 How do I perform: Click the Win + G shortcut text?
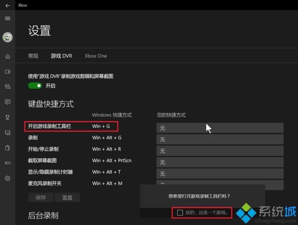point(101,126)
